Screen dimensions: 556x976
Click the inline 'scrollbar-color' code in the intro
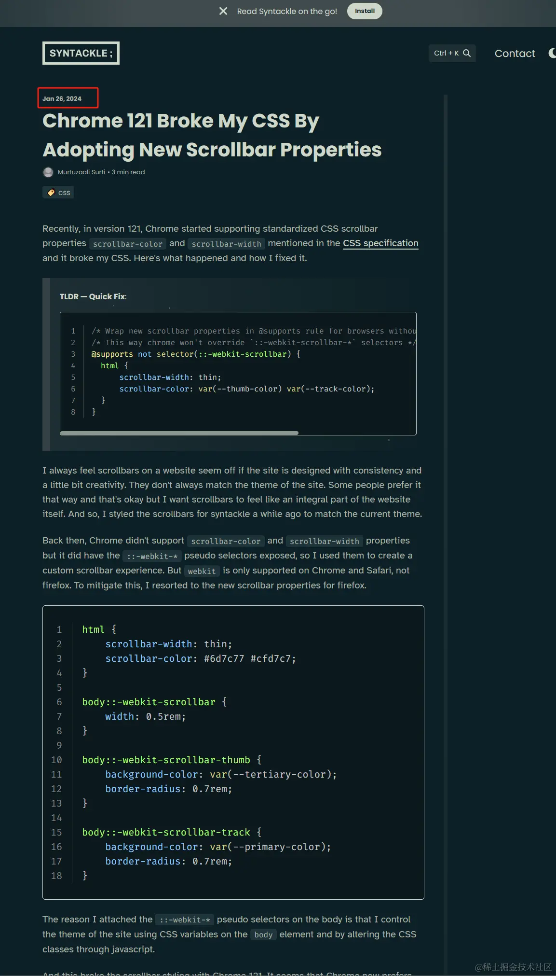[128, 244]
